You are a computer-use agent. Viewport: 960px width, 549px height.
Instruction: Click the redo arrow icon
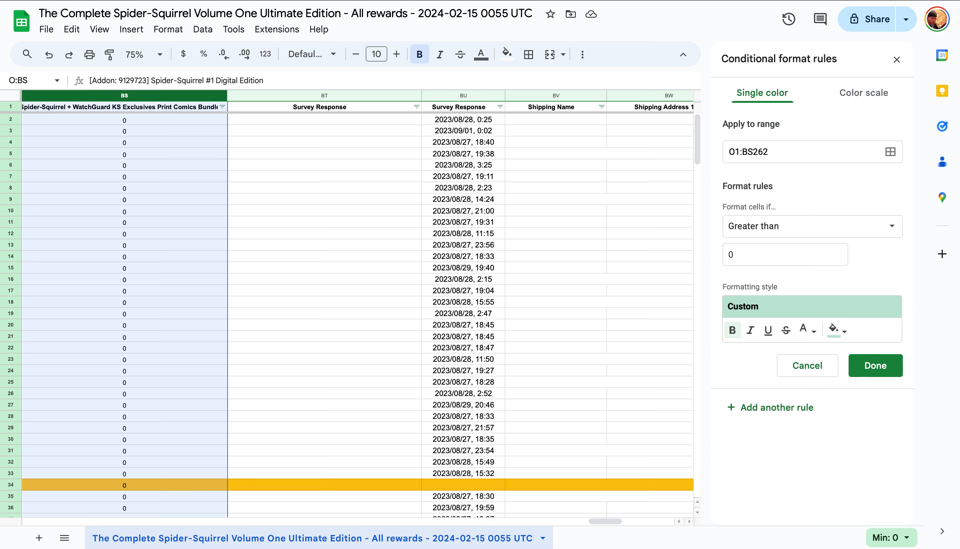click(69, 54)
